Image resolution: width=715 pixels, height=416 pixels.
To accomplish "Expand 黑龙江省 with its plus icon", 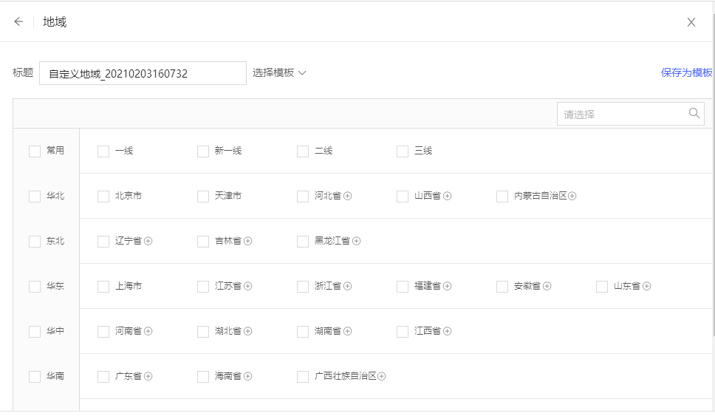I will pos(357,241).
